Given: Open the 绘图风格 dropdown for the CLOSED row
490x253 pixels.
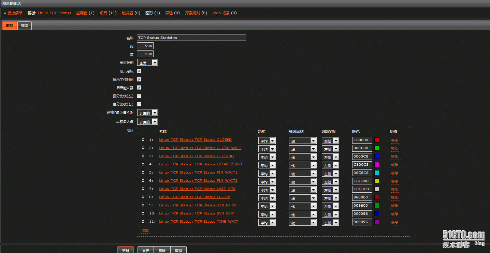Looking at the screenshot, I should point(303,140).
